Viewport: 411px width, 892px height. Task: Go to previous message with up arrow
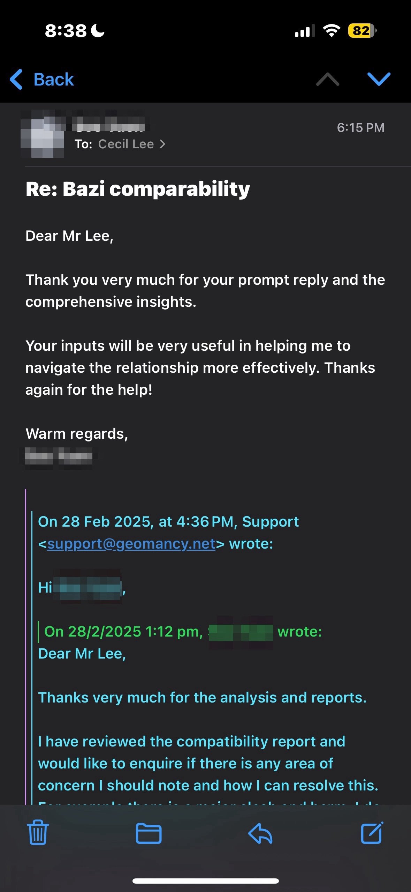point(327,79)
